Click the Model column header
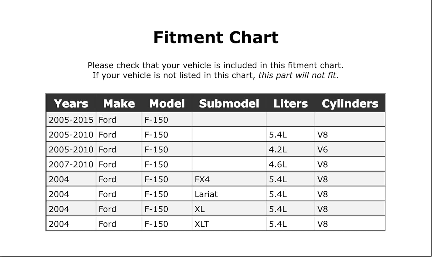Screen dimensions: 432x257 (x=167, y=103)
